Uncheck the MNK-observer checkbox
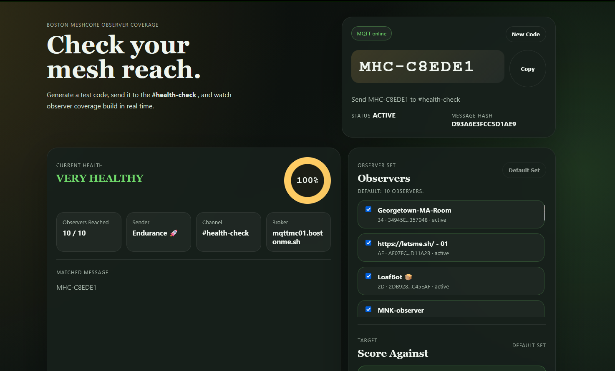Image resolution: width=615 pixels, height=371 pixels. tap(368, 310)
